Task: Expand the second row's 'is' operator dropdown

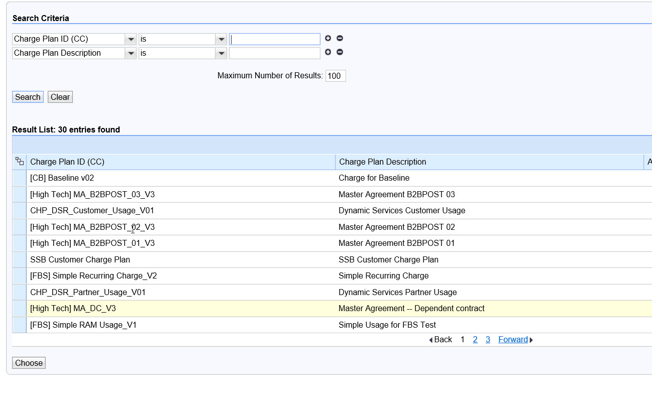Action: (221, 53)
